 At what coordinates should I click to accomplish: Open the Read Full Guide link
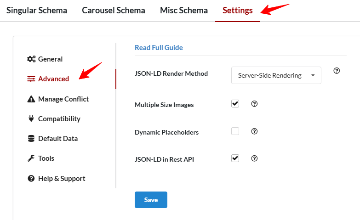(159, 48)
